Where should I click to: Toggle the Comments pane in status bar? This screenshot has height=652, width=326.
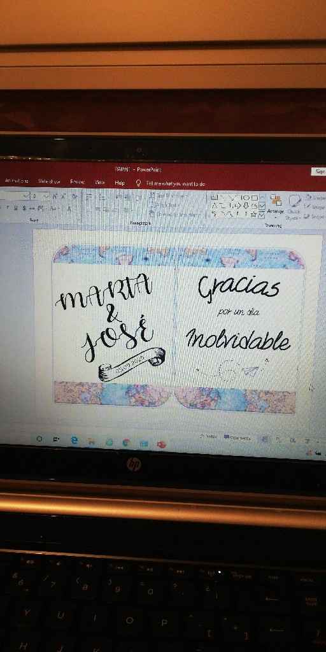[237, 437]
